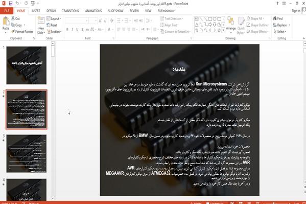Select the rectangle shape in shapes gallery
Image resolution: width=306 pixels, height=204 pixels.
click(x=210, y=19)
